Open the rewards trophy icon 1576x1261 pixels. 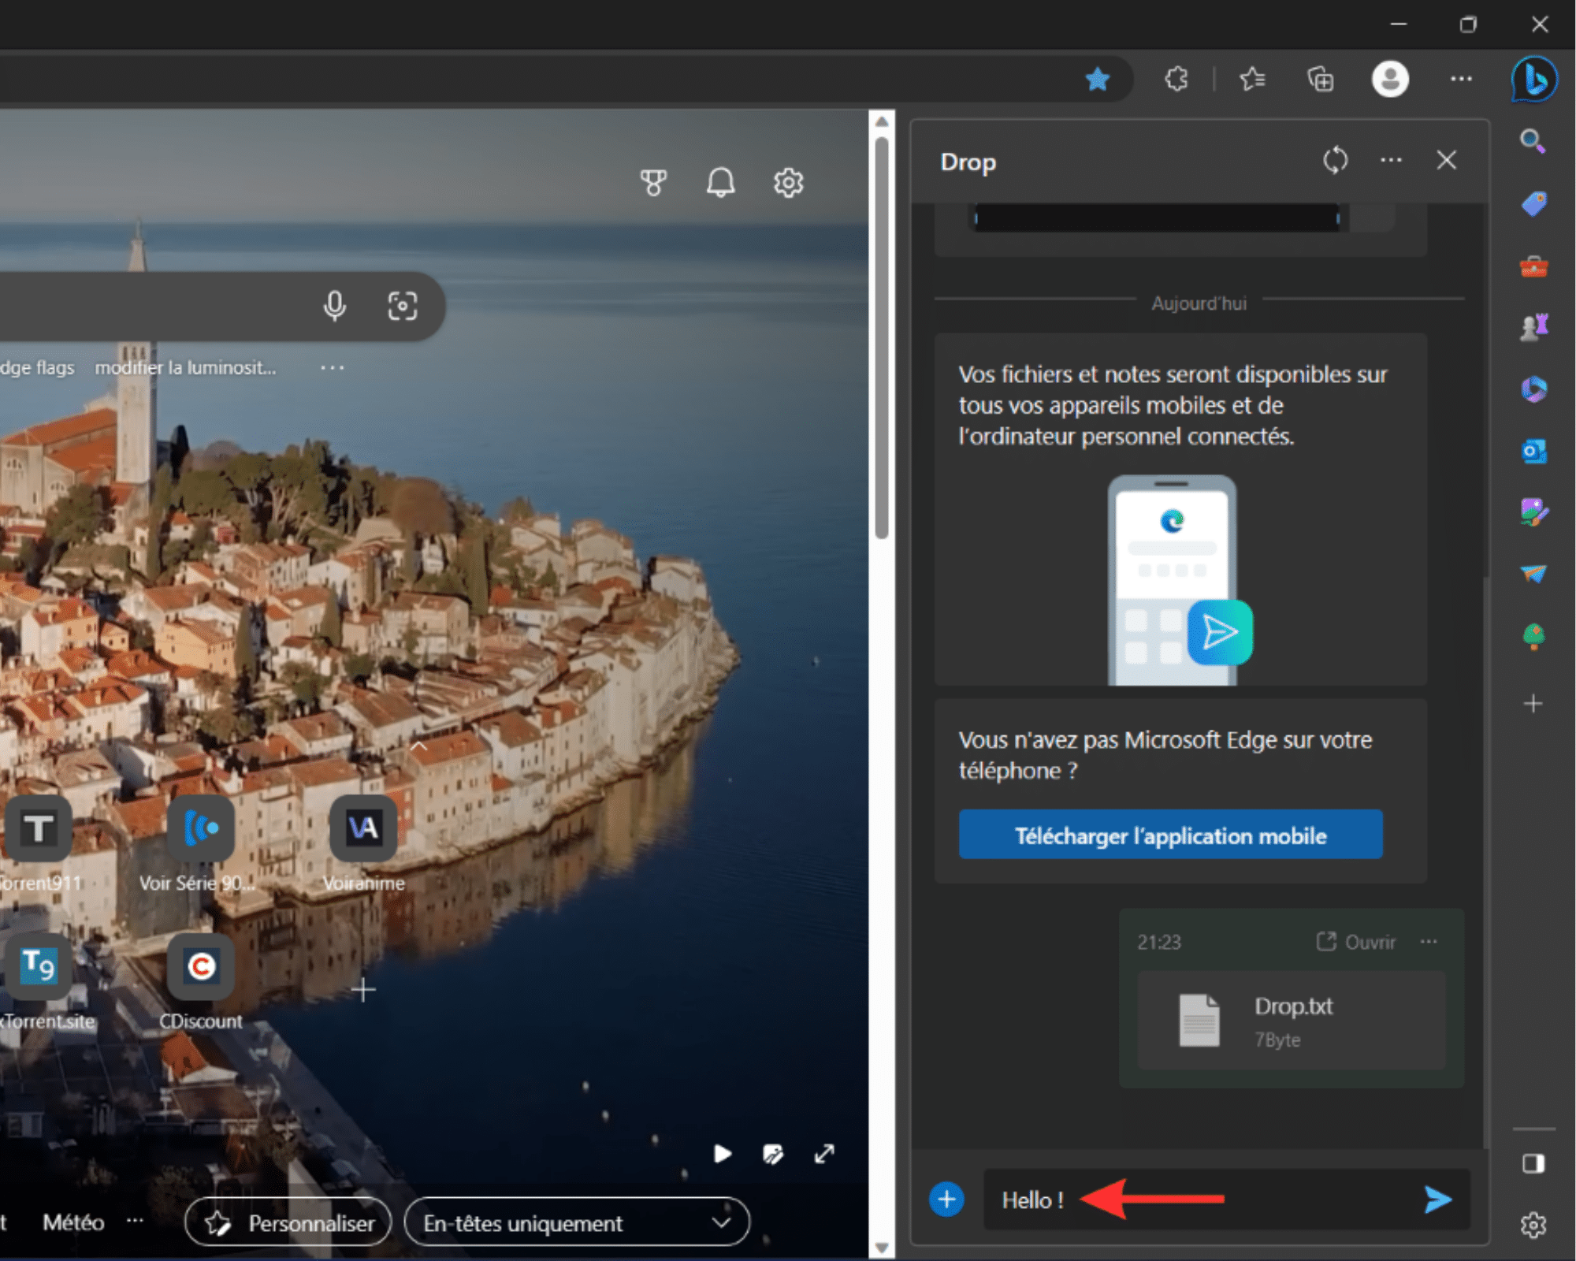click(653, 183)
